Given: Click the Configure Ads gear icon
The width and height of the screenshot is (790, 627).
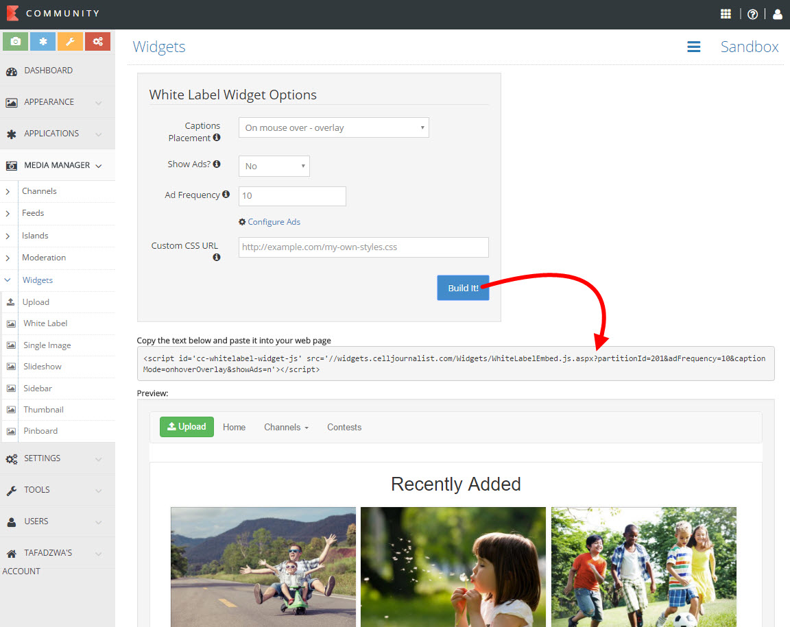Looking at the screenshot, I should (x=242, y=221).
